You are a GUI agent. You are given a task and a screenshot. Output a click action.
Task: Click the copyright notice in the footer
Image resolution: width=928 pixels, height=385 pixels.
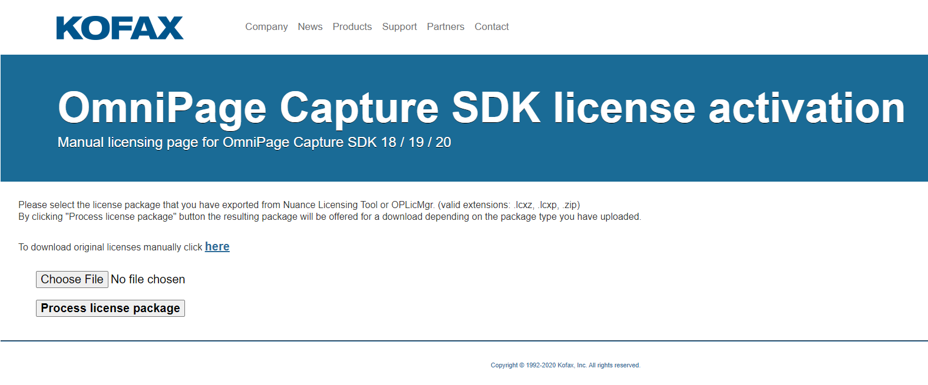point(566,365)
